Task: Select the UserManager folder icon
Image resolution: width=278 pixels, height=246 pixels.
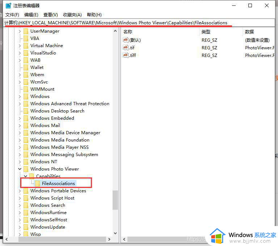Action: tap(26, 31)
